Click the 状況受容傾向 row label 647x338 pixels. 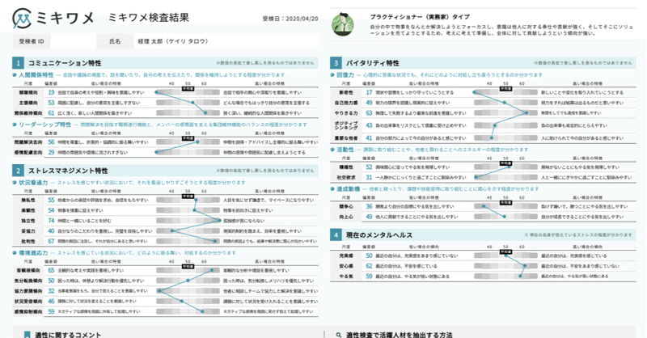[28, 302]
